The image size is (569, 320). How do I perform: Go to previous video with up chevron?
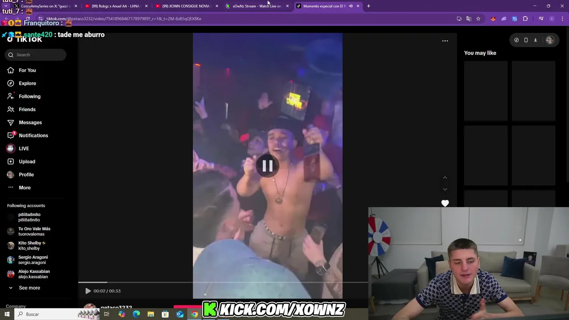click(x=445, y=178)
